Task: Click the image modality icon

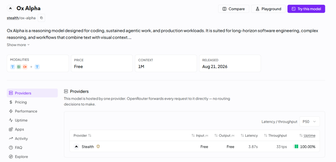Action: click(x=19, y=67)
